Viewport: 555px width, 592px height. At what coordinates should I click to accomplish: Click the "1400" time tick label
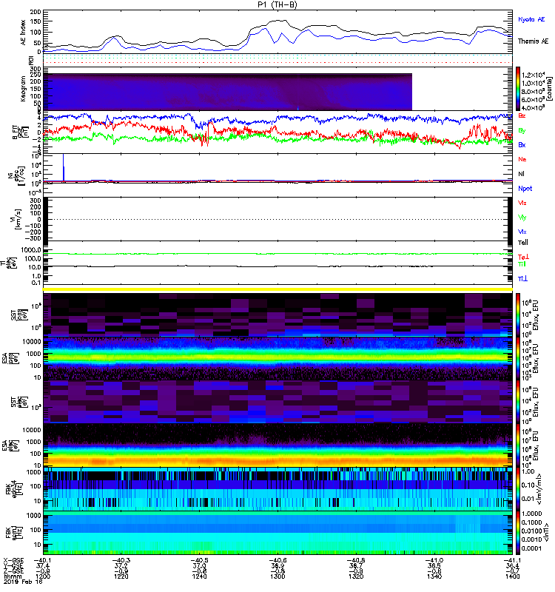click(512, 576)
